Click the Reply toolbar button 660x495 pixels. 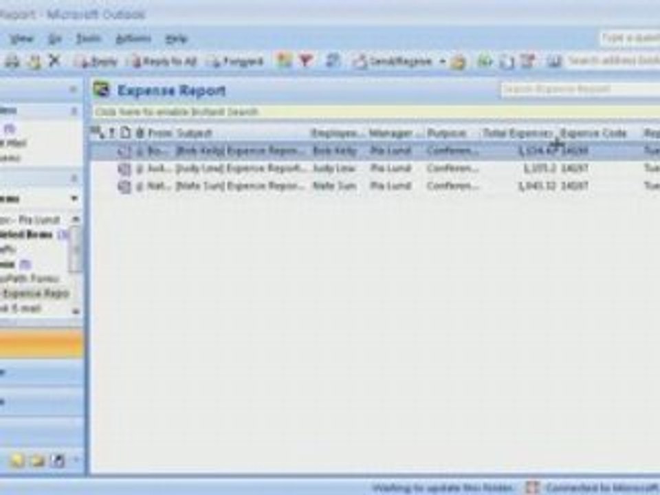[96, 62]
